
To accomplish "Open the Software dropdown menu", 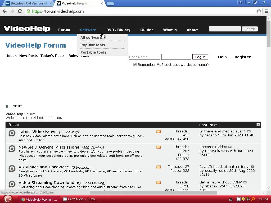I will [x=88, y=30].
